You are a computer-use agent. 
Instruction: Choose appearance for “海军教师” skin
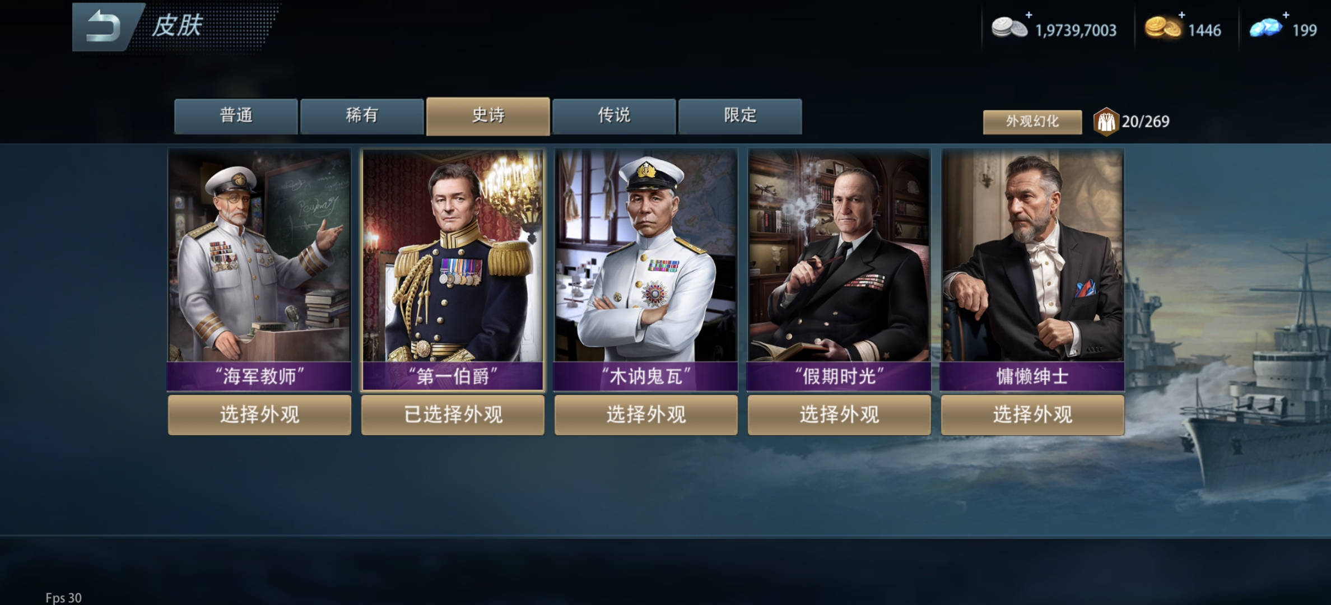tap(259, 415)
